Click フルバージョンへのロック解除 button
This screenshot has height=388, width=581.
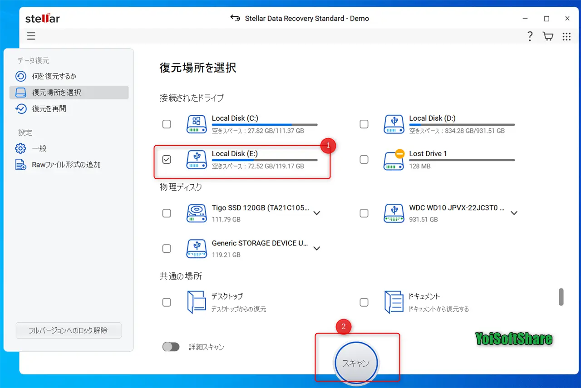point(69,330)
